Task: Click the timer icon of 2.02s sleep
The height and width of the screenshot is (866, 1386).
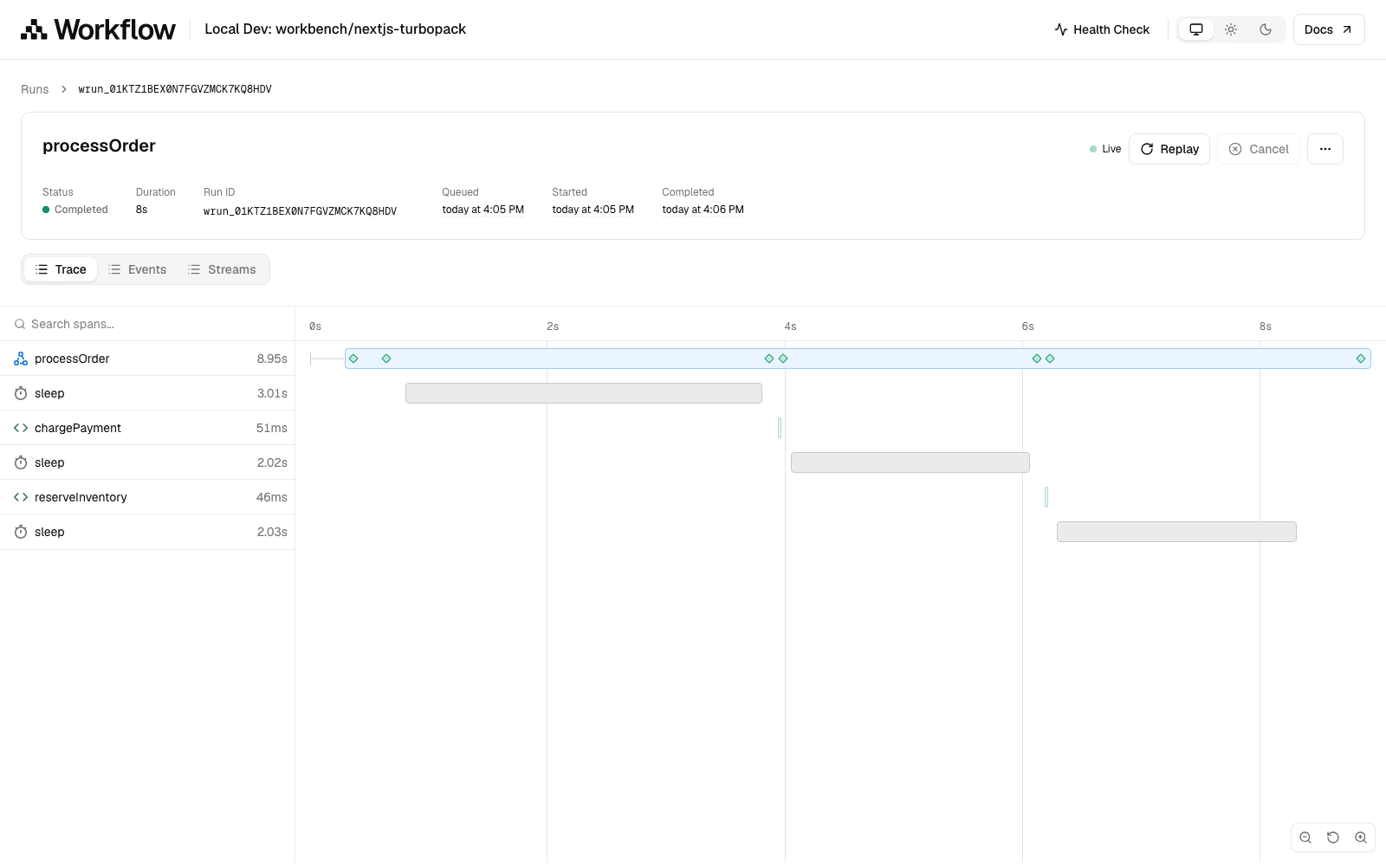Action: (21, 462)
